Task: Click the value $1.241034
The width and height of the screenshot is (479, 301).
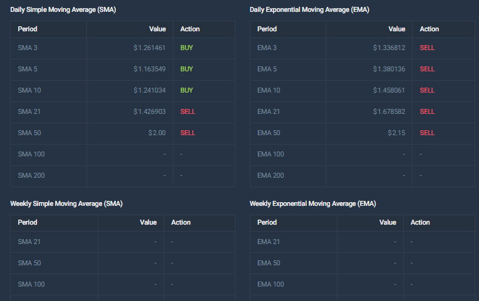Action: tap(150, 90)
